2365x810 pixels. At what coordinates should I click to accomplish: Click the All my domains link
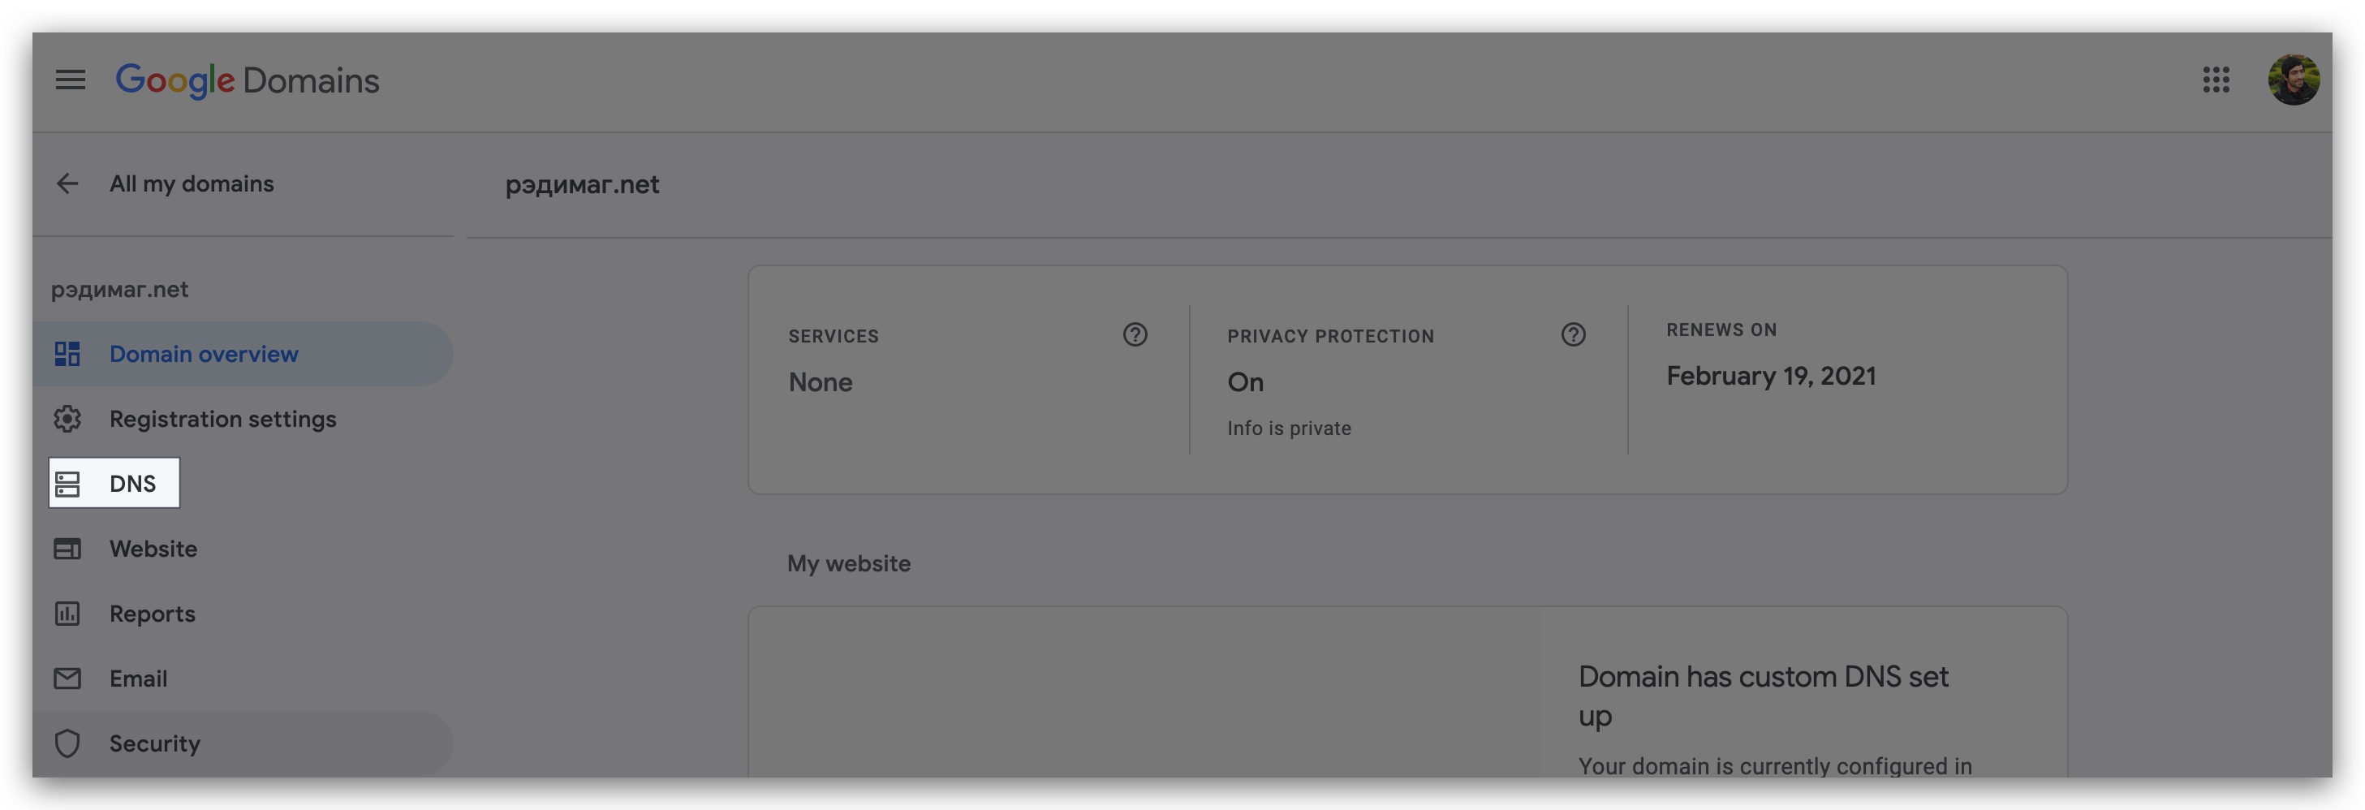coord(191,183)
